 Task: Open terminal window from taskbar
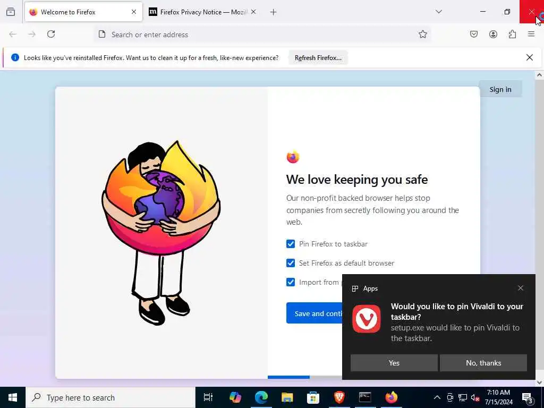click(365, 397)
